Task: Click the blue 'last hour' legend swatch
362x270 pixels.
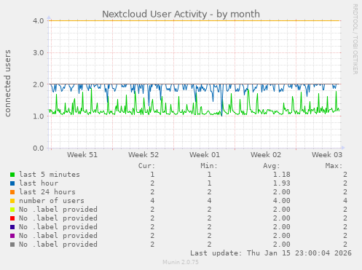Action: (x=12, y=183)
